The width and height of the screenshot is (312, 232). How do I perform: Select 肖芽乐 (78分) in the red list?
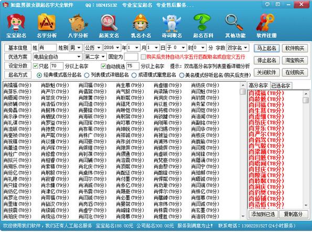[x=266, y=128]
